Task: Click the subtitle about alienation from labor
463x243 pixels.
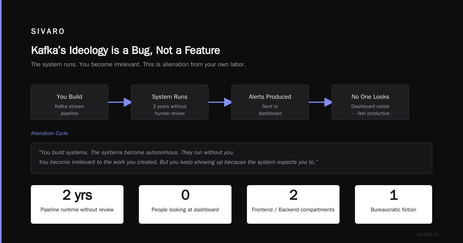Action: (x=138, y=64)
